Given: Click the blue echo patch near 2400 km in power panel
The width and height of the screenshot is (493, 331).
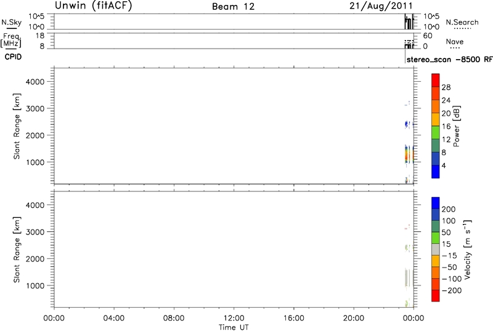Looking at the screenshot, I should pyautogui.click(x=407, y=124).
